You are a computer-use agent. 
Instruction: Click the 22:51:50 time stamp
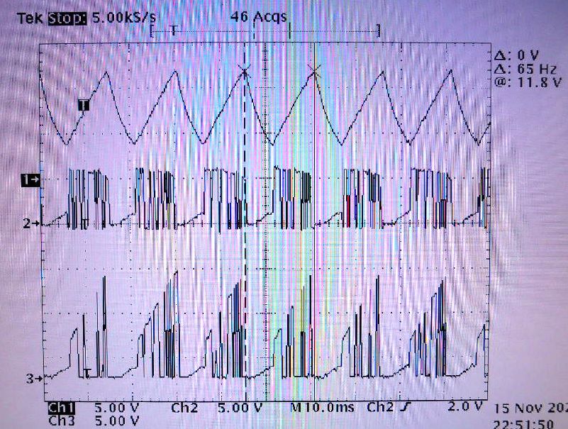(x=523, y=424)
